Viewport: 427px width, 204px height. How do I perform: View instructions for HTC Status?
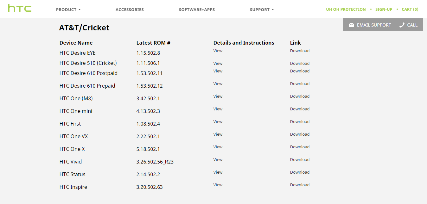[x=218, y=172]
